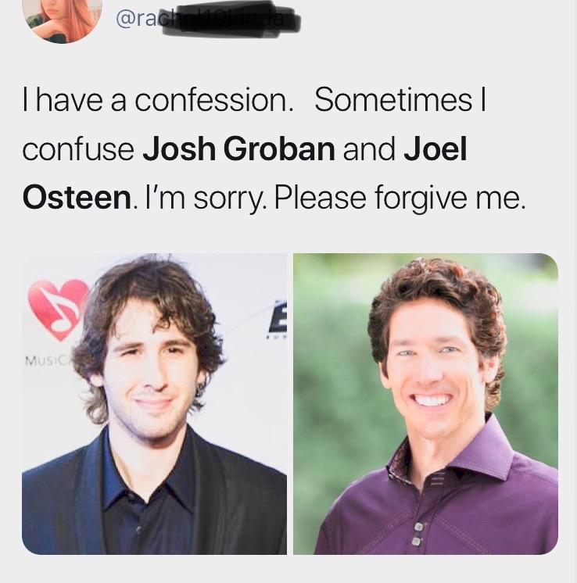Click the buttons on the purple shirt
Image resolution: width=577 pixels, height=583 pixels.
click(418, 534)
